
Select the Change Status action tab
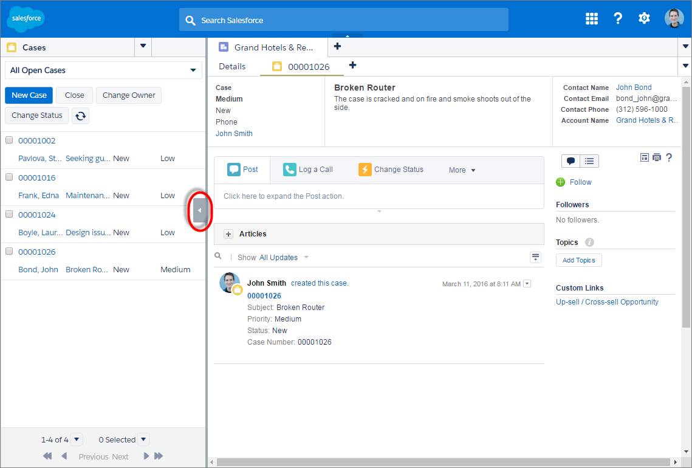391,170
